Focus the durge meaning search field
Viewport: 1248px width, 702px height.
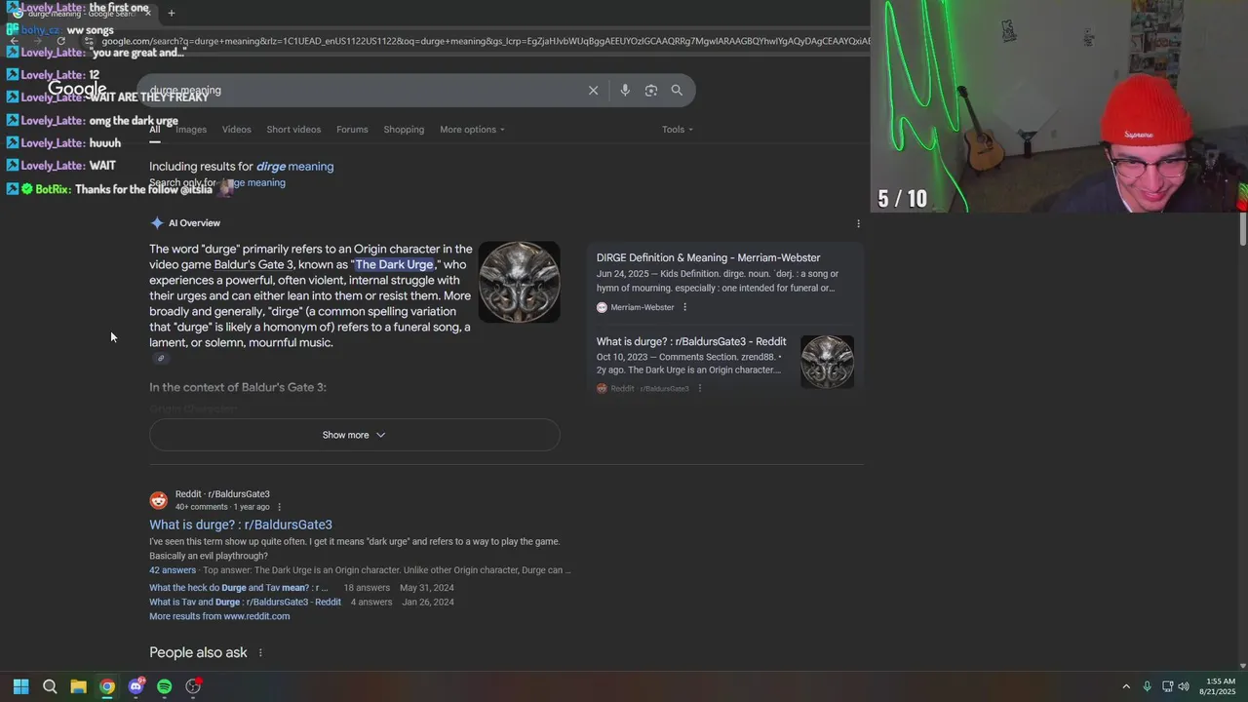pyautogui.click(x=361, y=91)
